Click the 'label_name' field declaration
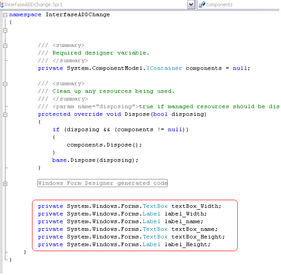Image resolution: width=281 pixels, height=275 pixels. [x=120, y=222]
